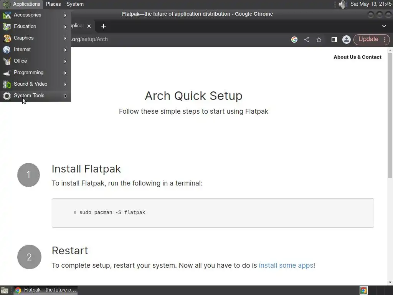Expand arrow next to Education
This screenshot has height=295, width=393.
click(65, 27)
